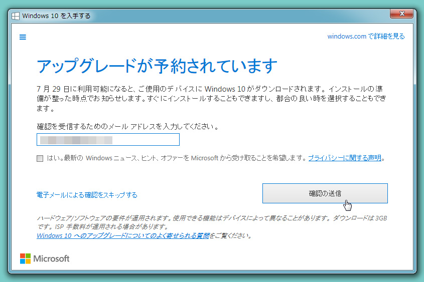Open the hamburger menu at top left
Viewport: 424px width, 282px height.
(23, 37)
